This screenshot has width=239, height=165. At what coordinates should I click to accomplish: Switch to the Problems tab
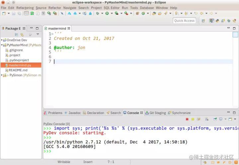(x=53, y=113)
